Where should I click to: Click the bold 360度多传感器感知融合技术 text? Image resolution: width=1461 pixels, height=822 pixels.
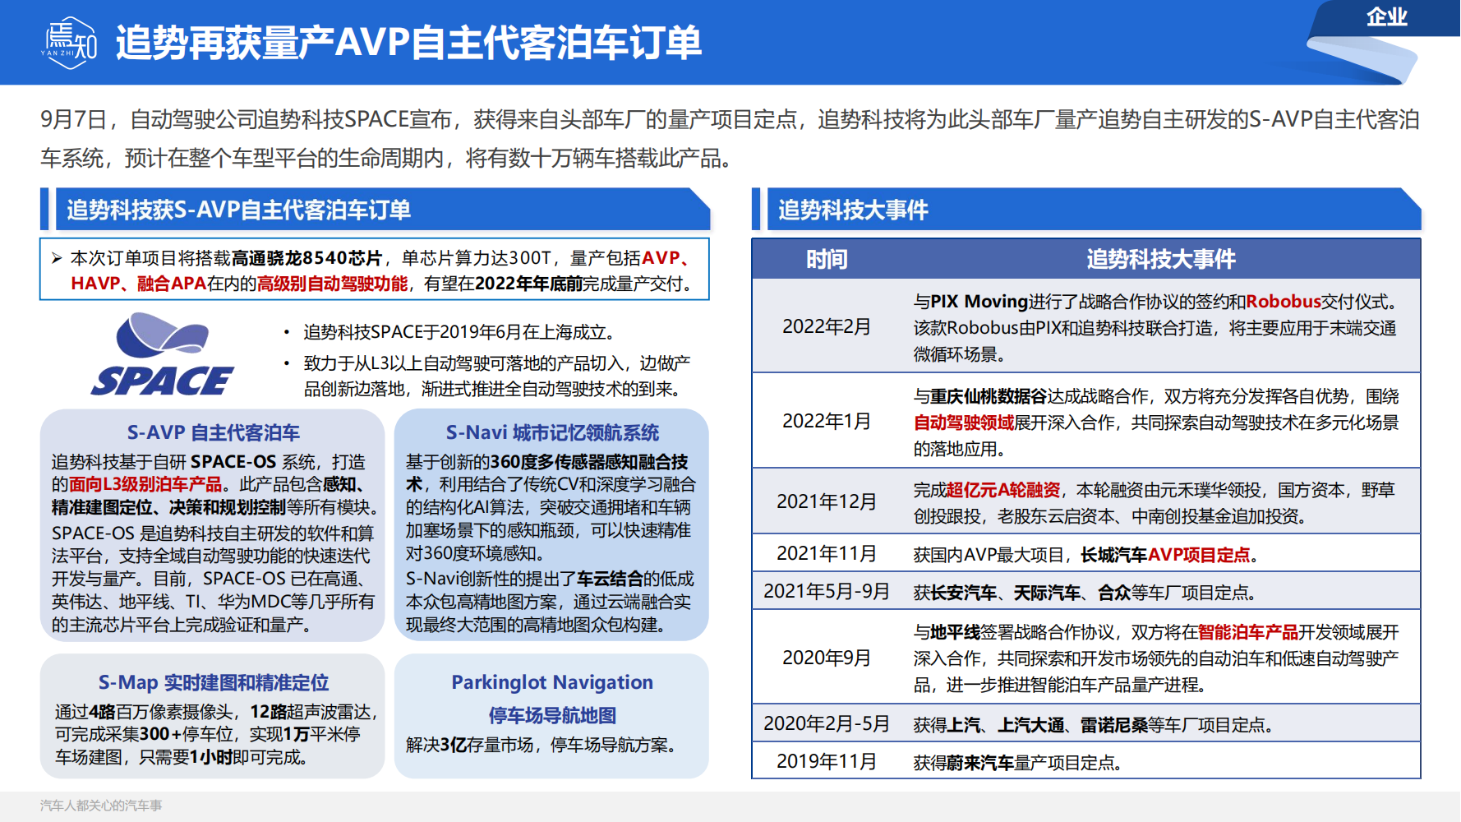(547, 473)
